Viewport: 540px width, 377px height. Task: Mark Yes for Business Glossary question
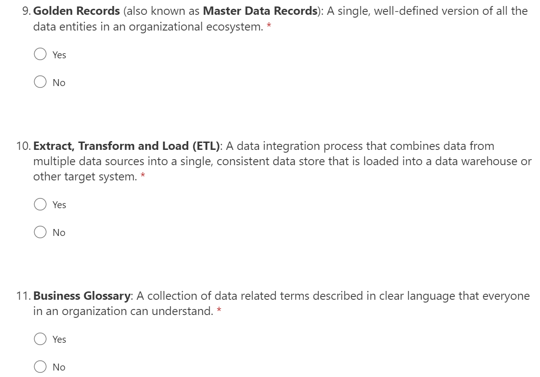[x=40, y=339]
